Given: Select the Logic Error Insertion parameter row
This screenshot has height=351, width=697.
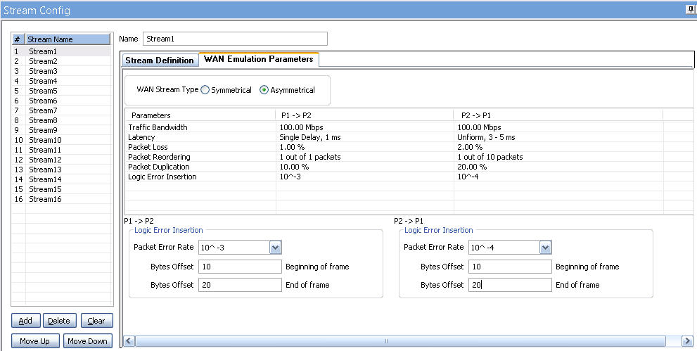Looking at the screenshot, I should pyautogui.click(x=409, y=177).
